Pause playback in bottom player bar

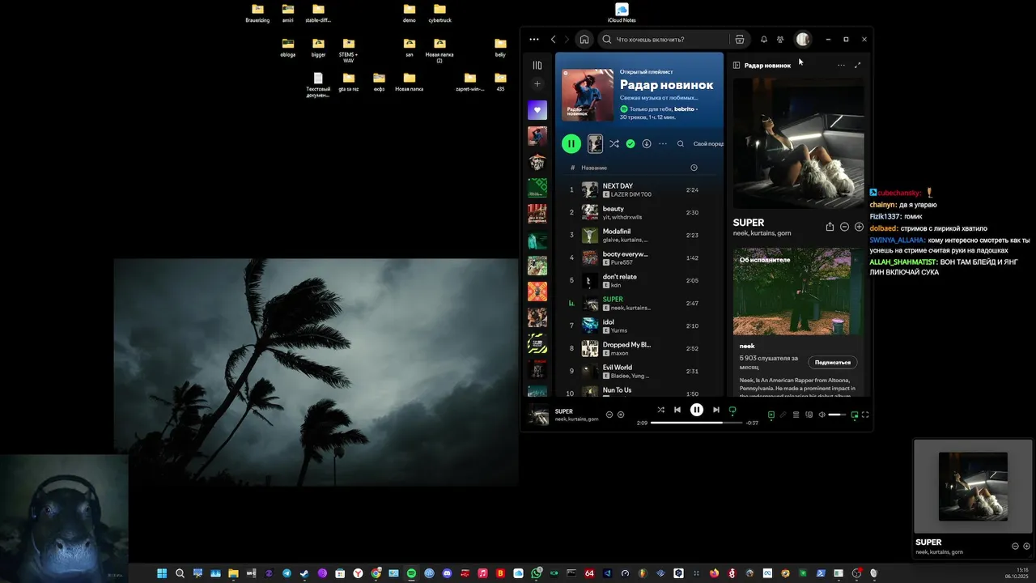697,410
